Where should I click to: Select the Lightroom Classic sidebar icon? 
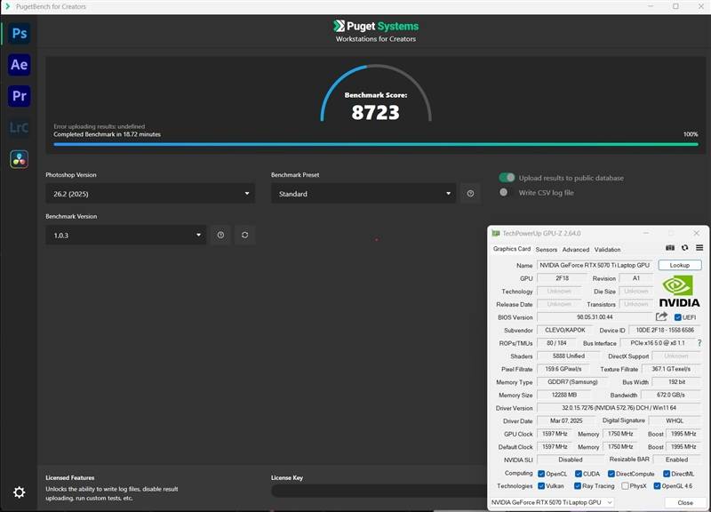click(19, 128)
